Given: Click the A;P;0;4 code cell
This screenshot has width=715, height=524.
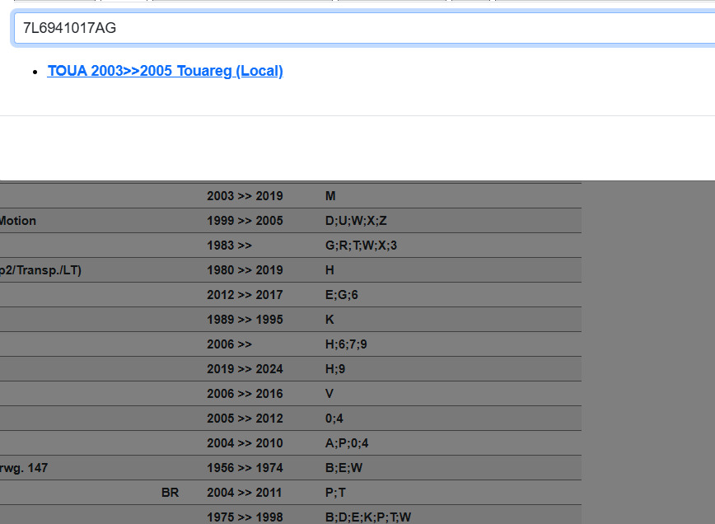Looking at the screenshot, I should pos(347,443).
